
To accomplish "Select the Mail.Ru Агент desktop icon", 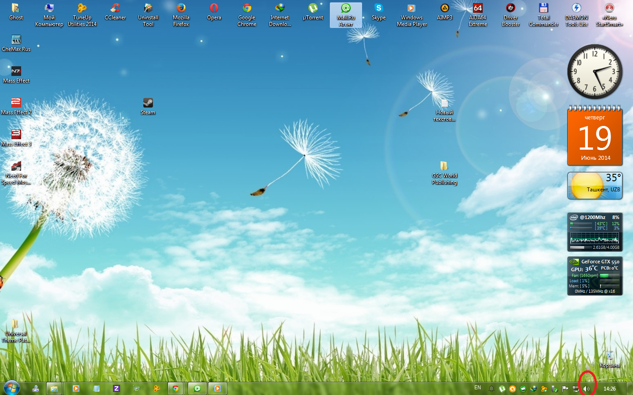I will point(346,15).
